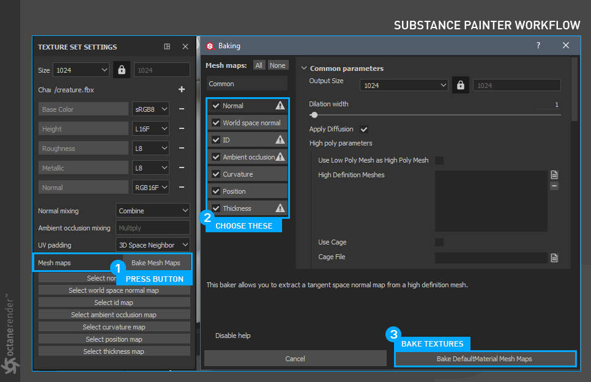Remove the Base Color channel

(x=182, y=109)
